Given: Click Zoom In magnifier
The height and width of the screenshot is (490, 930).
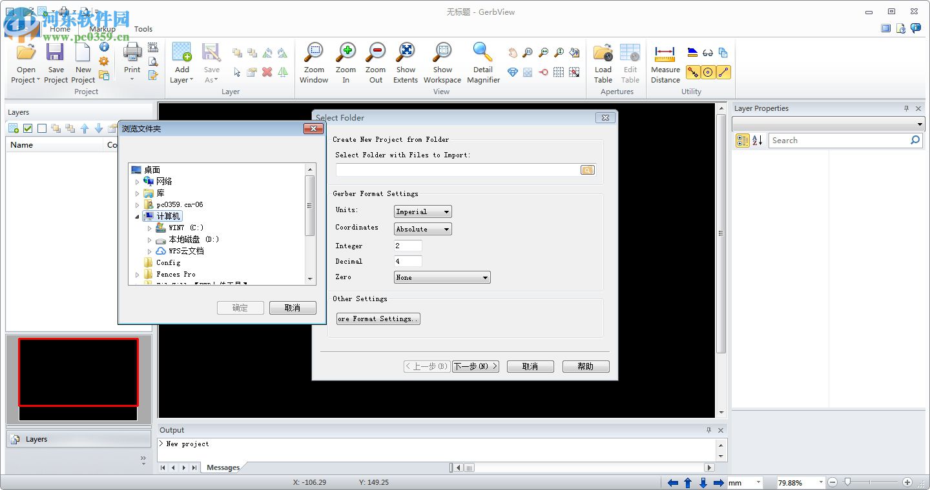Looking at the screenshot, I should 346,63.
